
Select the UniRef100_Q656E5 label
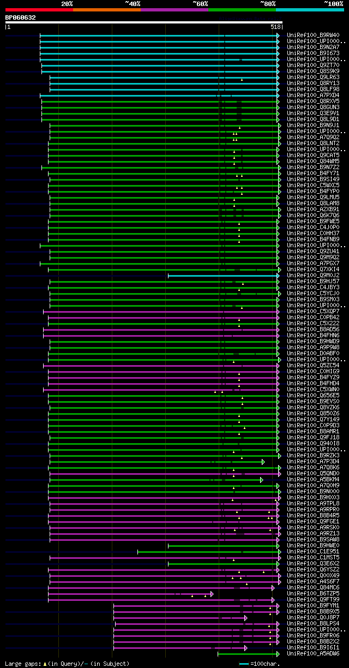pos(313,396)
